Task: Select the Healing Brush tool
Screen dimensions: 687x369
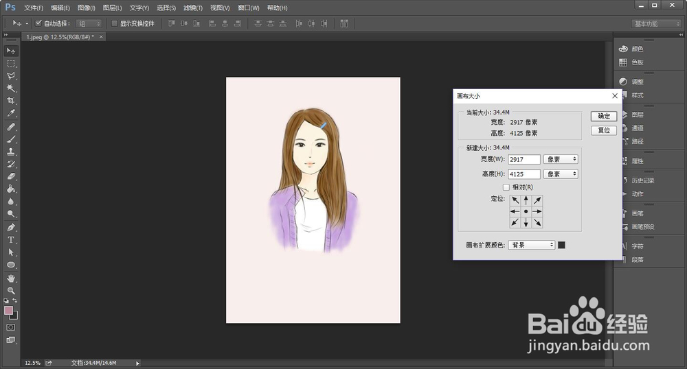Action: (x=11, y=127)
